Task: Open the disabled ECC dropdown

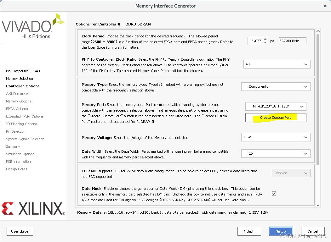Action: pos(291,173)
